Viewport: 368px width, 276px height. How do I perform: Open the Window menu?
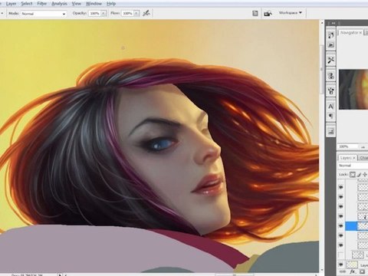coord(94,4)
